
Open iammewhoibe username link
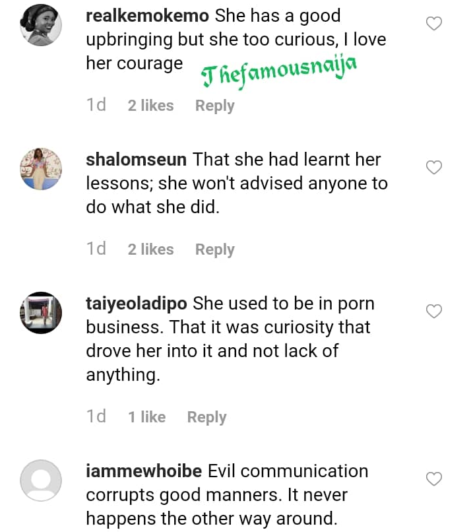(x=144, y=471)
